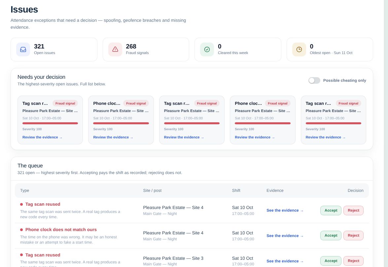Click the 268 fraud signals count
The height and width of the screenshot is (267, 388).
[x=131, y=46]
